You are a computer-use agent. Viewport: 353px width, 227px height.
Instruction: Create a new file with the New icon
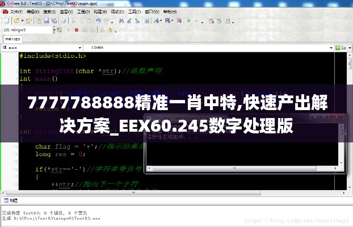tap(7, 21)
